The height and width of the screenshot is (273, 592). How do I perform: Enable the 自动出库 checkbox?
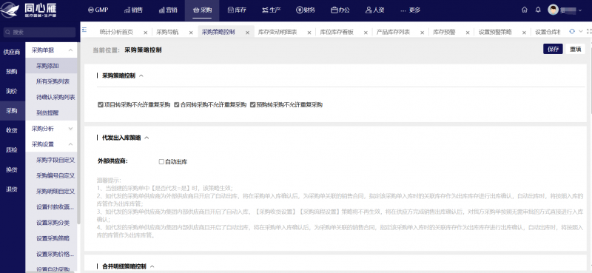[161, 162]
